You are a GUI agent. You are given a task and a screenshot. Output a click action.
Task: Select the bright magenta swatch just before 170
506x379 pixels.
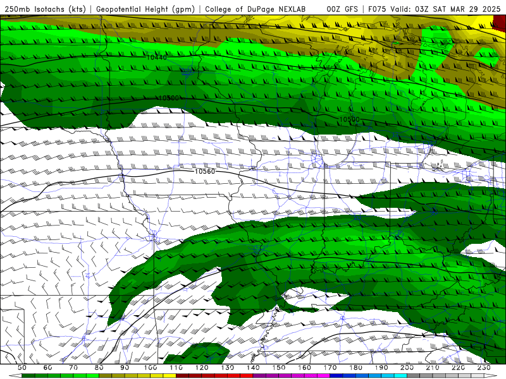(x=323, y=375)
